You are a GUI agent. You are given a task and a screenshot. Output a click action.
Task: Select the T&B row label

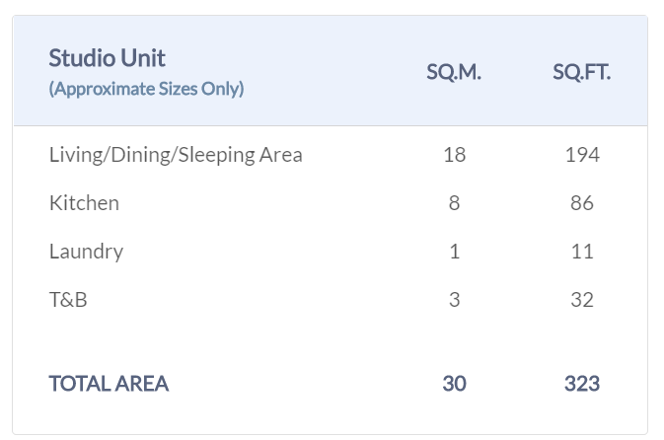point(68,300)
